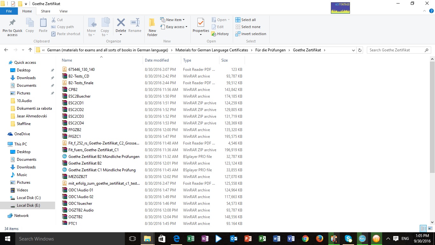Screen dimensions: 435x245
Task: Click Select none in ribbon
Action: 248,27
